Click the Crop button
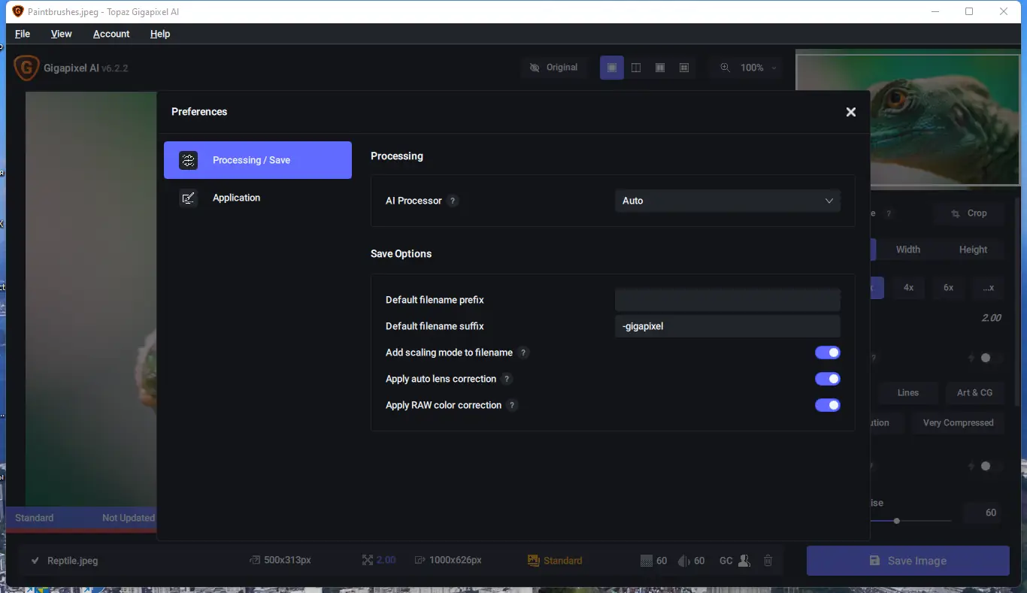Screen dimensions: 1027x593 969,213
